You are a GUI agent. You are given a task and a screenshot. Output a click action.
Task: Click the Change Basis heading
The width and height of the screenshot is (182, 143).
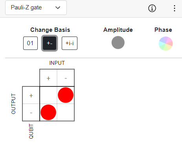click(x=50, y=30)
